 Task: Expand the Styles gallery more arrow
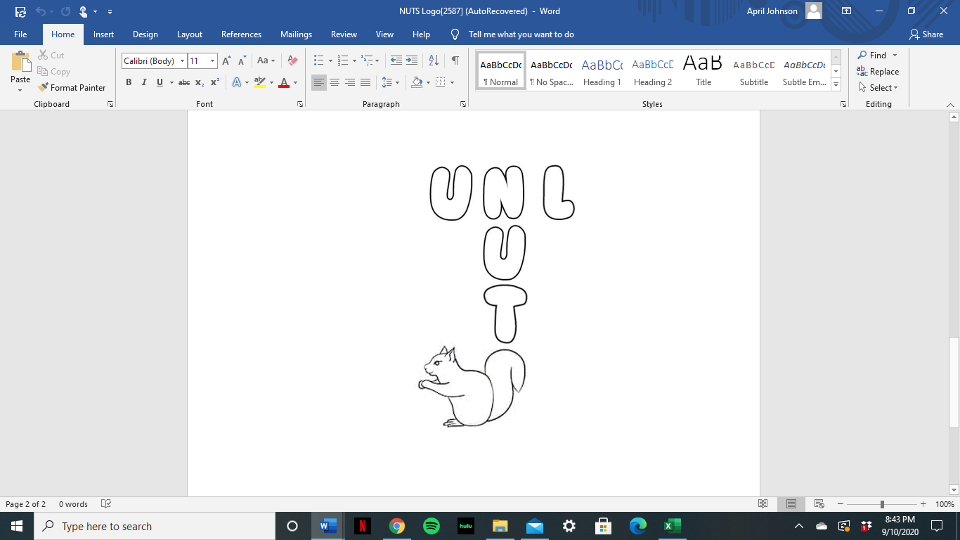[x=836, y=85]
